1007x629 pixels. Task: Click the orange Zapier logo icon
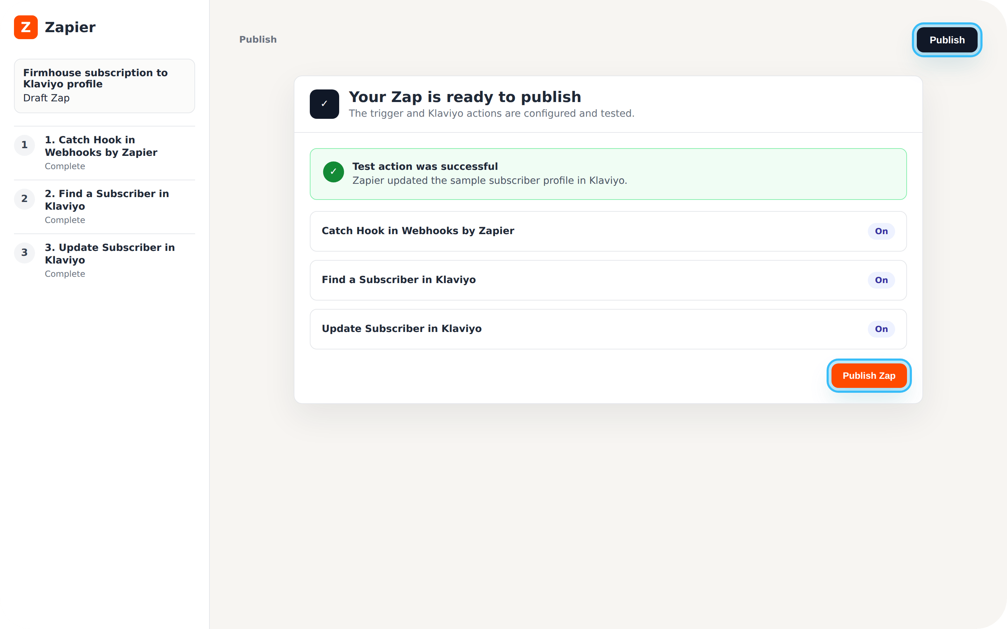coord(26,28)
